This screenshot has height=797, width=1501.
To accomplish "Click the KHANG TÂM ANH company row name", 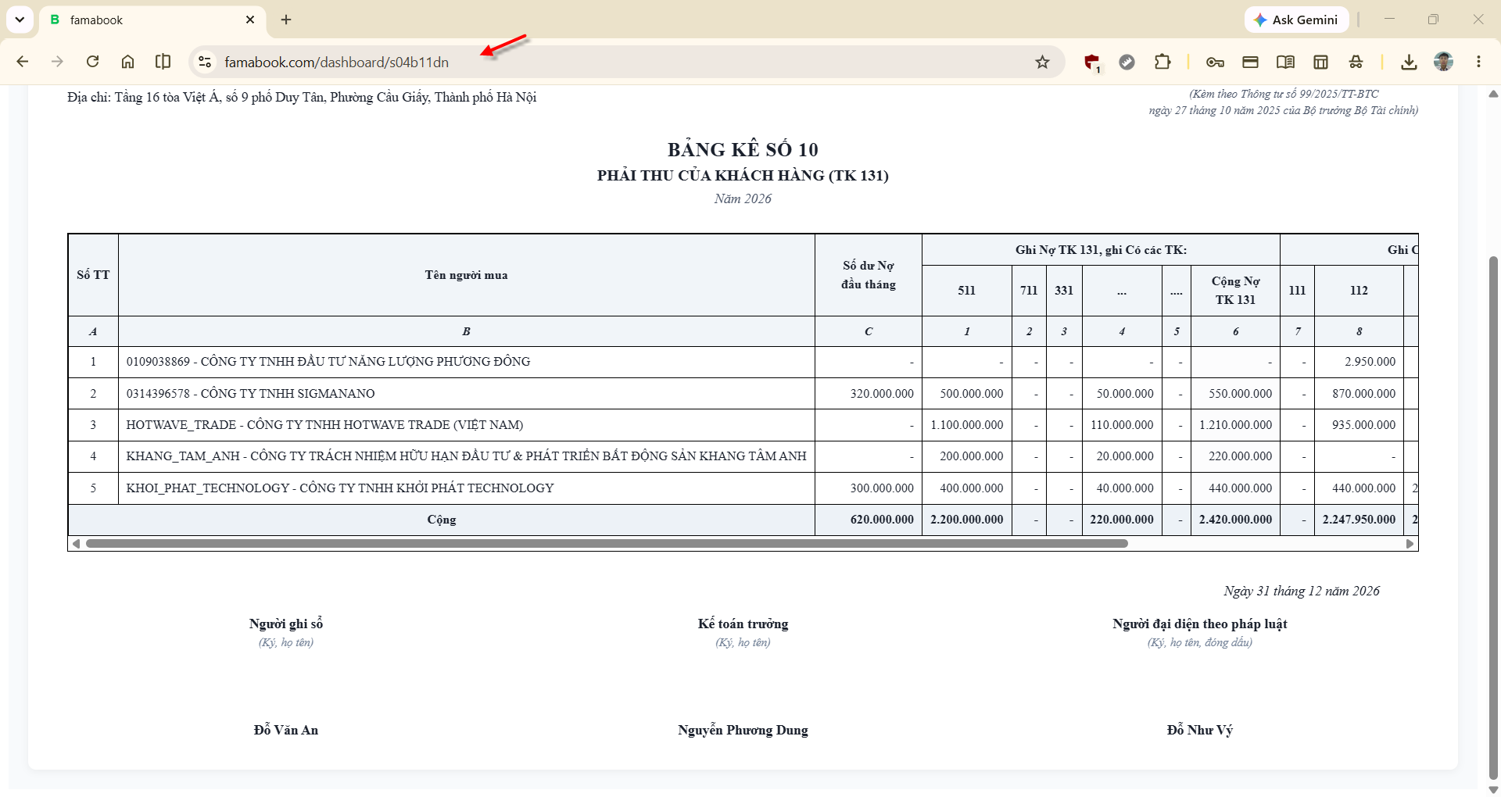I will click(x=466, y=456).
